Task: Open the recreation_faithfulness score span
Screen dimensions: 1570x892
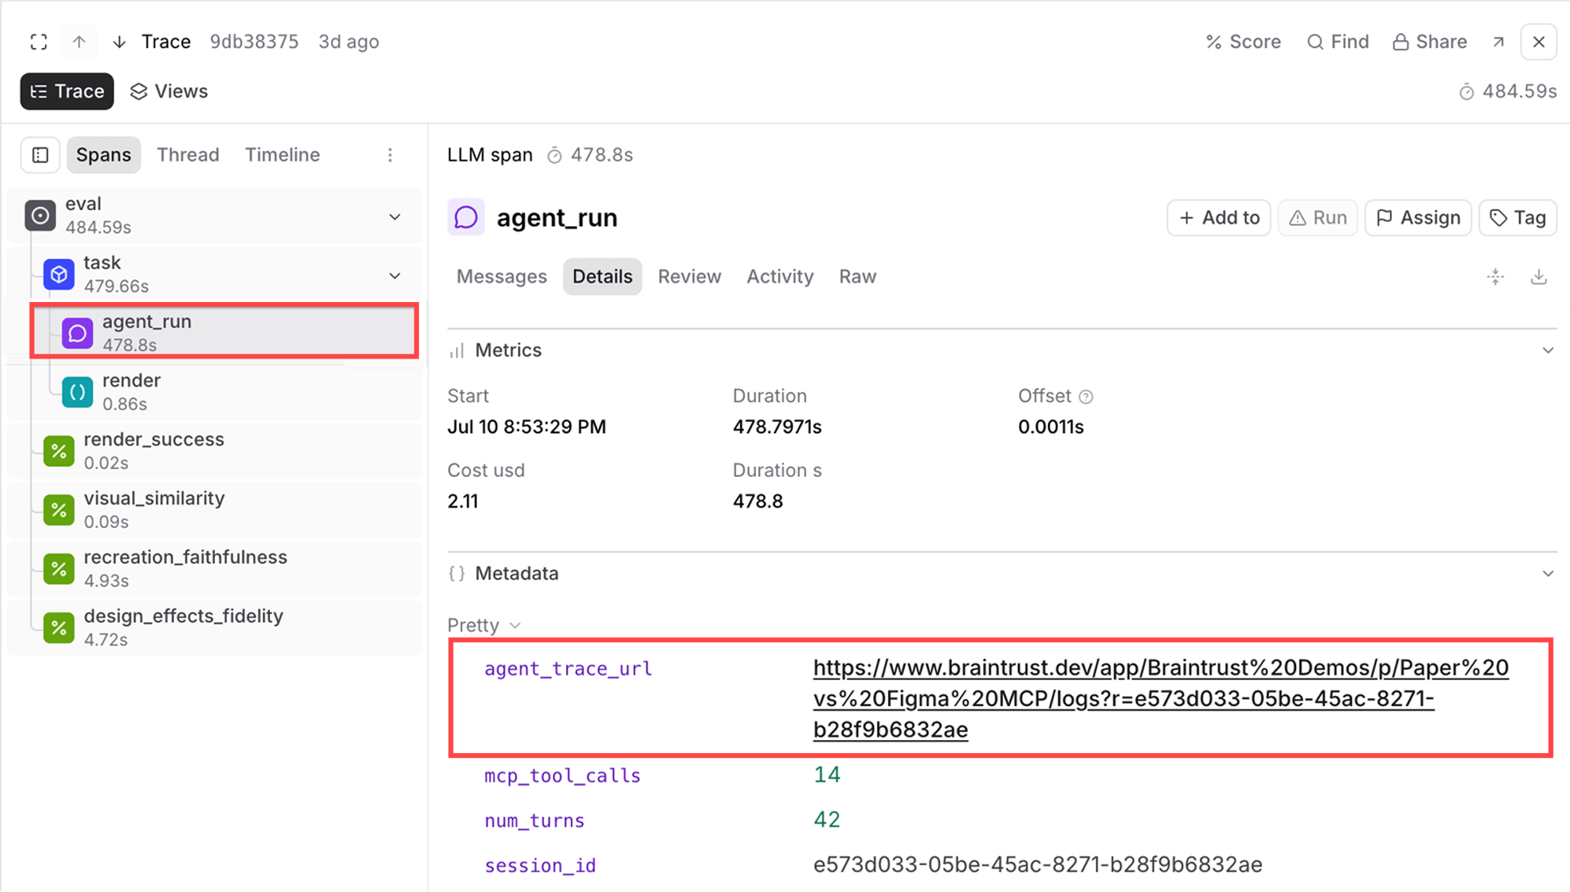Action: (x=214, y=568)
